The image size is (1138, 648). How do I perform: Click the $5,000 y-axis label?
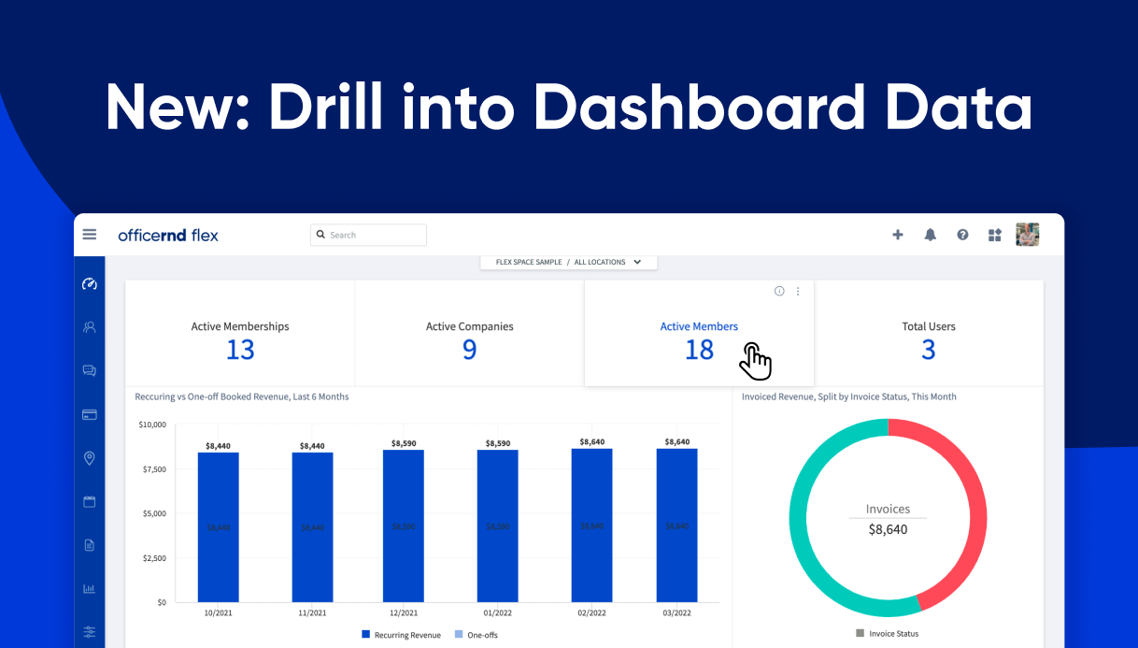[x=154, y=513]
